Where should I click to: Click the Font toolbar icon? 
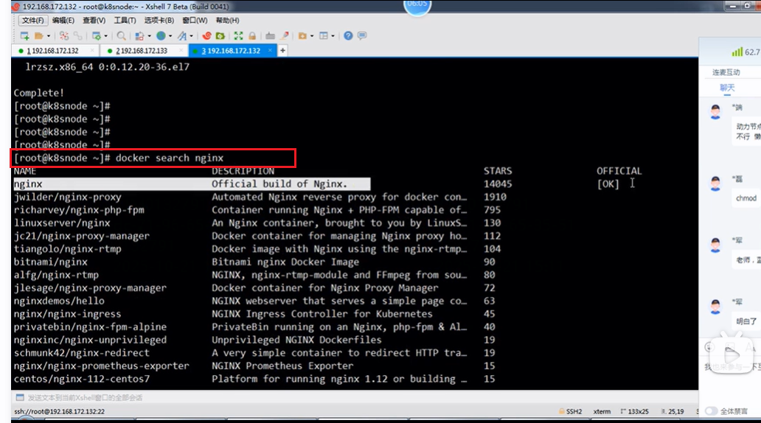point(182,36)
